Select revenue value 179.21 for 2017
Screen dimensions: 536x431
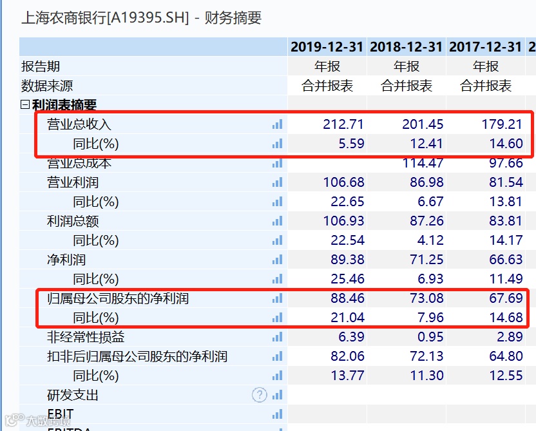(x=502, y=124)
